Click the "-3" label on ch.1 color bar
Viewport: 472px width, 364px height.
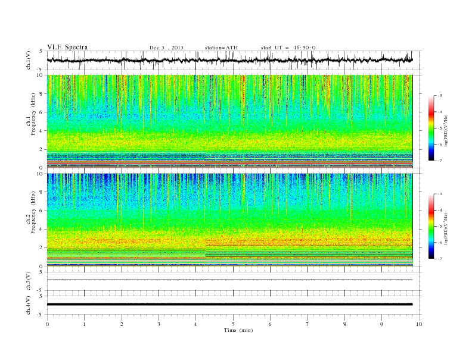440,96
